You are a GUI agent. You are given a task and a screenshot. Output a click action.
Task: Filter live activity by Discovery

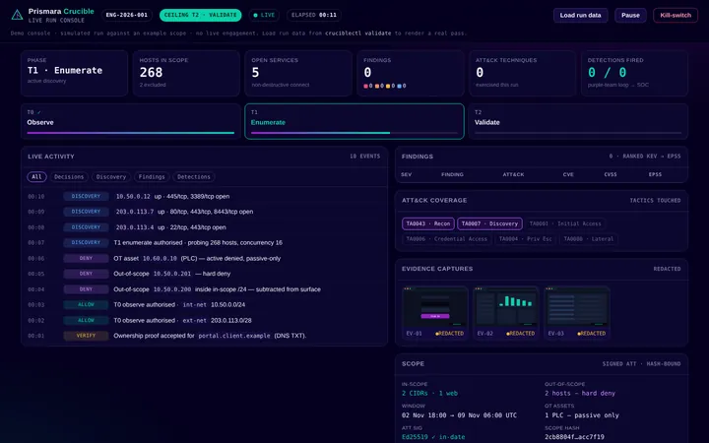pyautogui.click(x=110, y=177)
